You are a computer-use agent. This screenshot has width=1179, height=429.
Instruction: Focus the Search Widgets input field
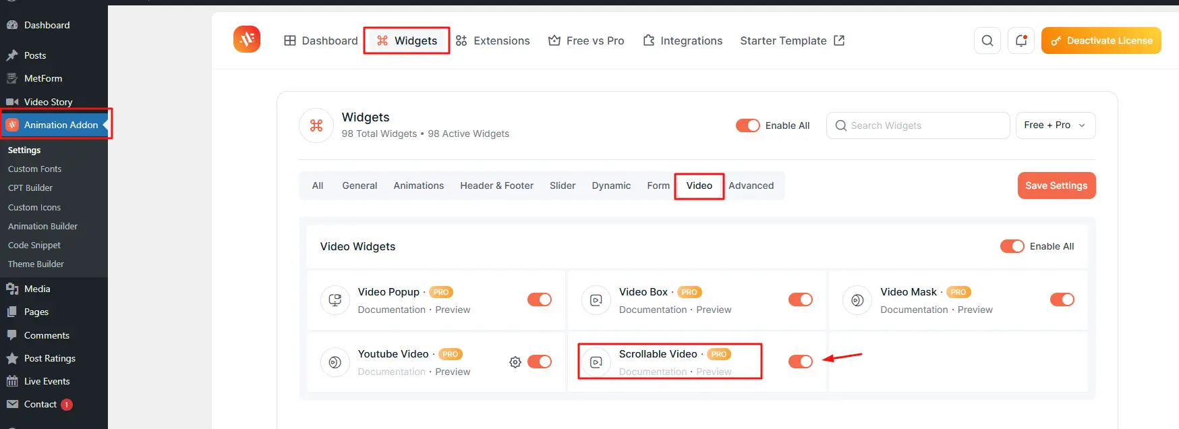(x=918, y=125)
